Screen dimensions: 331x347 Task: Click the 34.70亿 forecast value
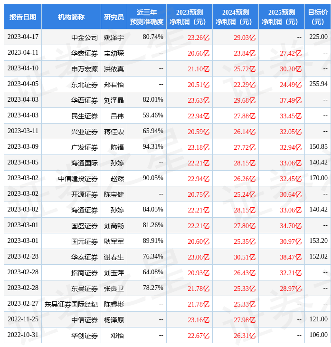click(291, 226)
